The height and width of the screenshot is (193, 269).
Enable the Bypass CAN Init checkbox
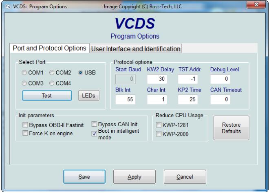point(94,124)
